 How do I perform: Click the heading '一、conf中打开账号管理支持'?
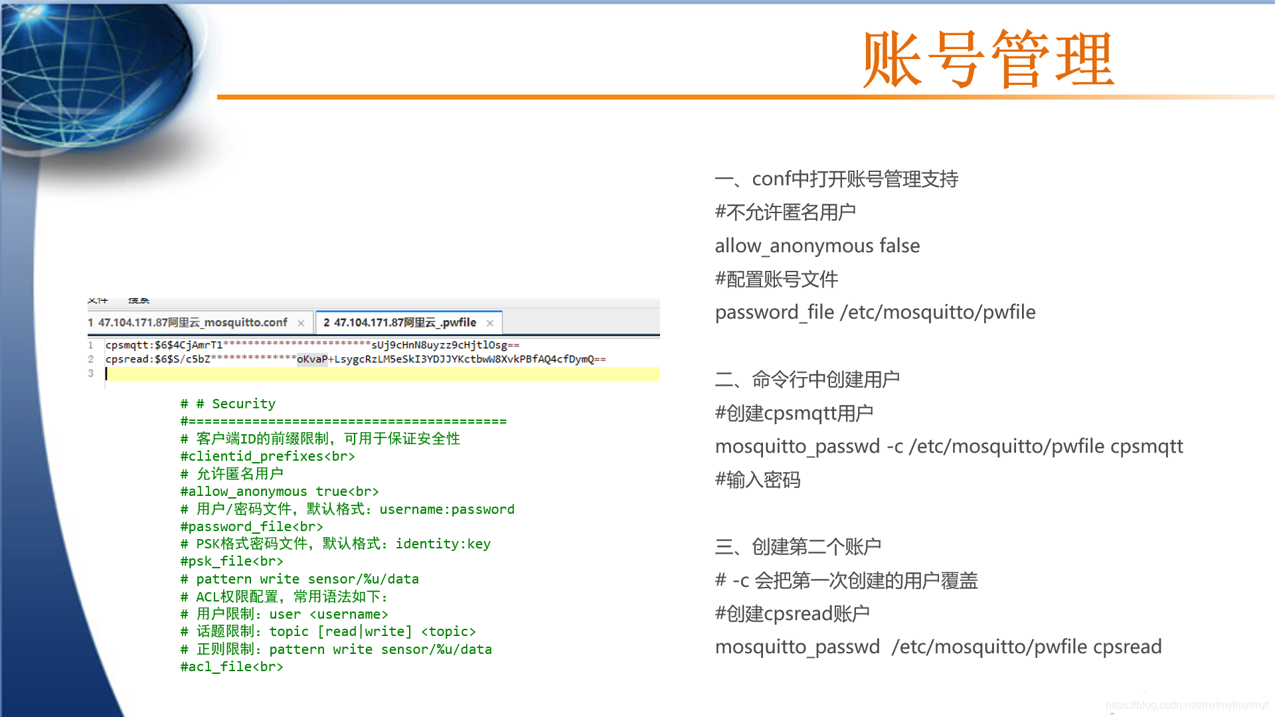point(836,179)
